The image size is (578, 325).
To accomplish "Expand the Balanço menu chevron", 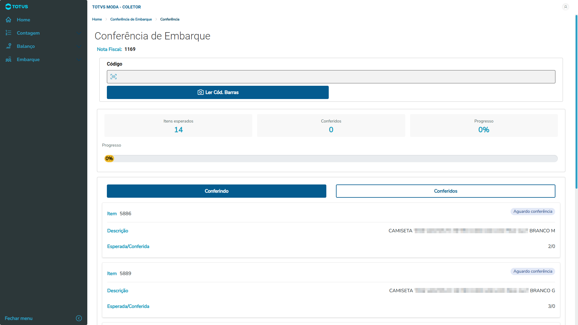I will pyautogui.click(x=79, y=46).
